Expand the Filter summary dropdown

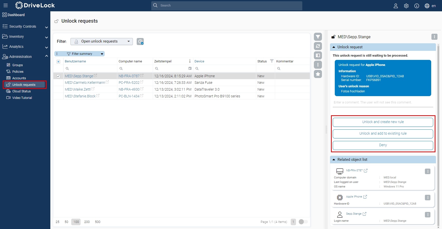tap(102, 54)
